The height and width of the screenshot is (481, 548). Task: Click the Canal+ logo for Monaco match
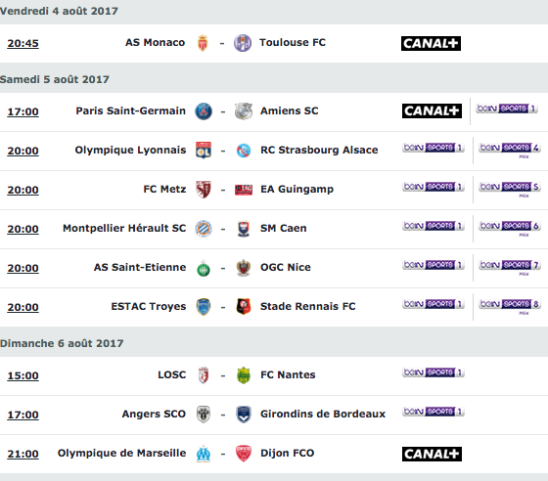(x=431, y=43)
